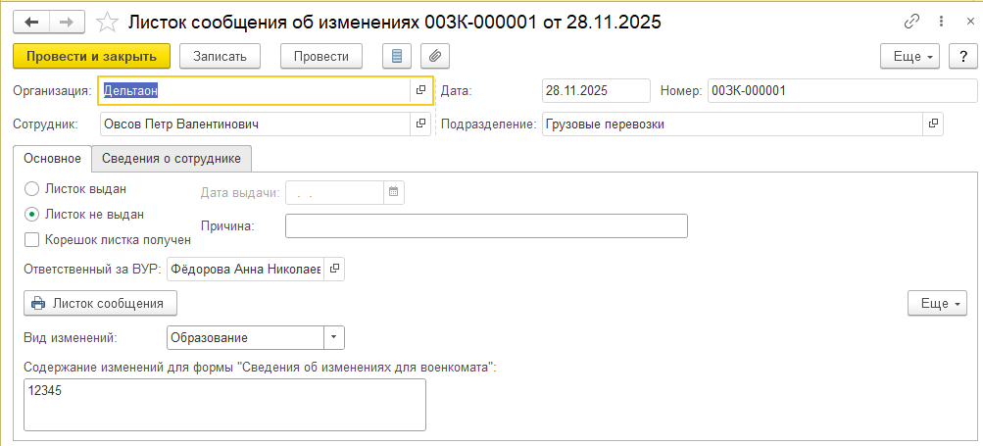Screen dimensions: 983x446
Task: Expand the lower Еще menu by Листок сообщения
Action: pyautogui.click(x=937, y=304)
